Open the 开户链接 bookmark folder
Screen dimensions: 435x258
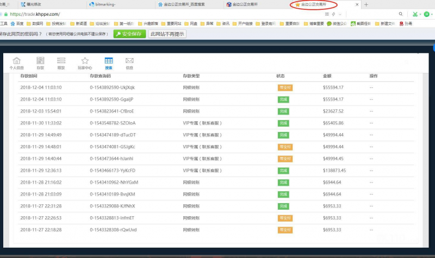coord(243,24)
